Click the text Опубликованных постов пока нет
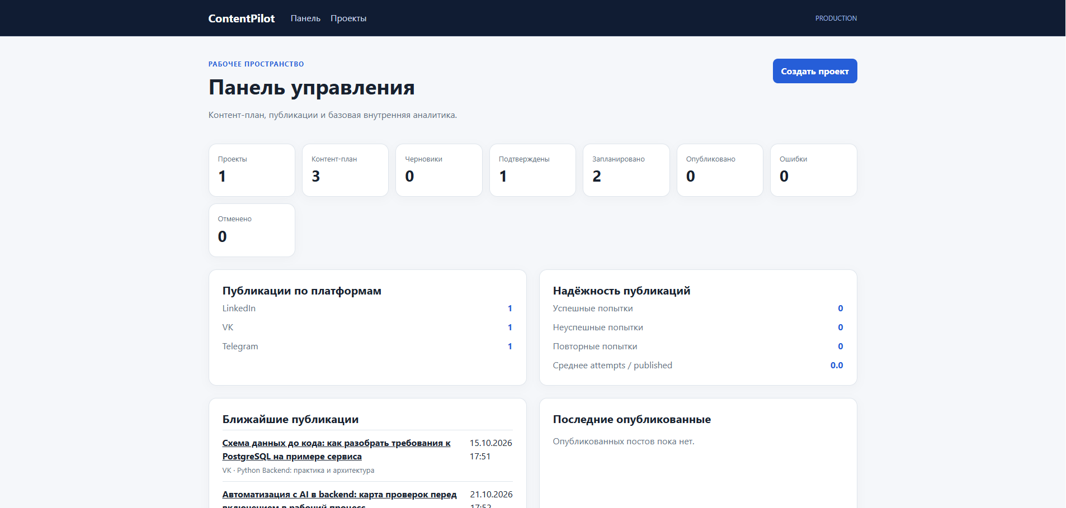Viewport: 1066px width, 508px height. (x=624, y=441)
